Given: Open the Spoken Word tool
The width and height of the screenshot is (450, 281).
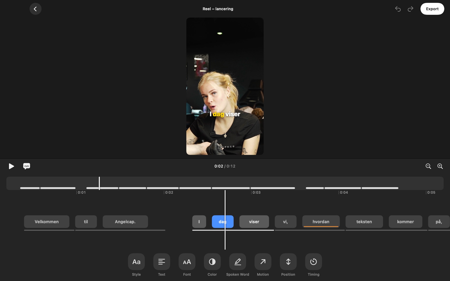Looking at the screenshot, I should click(x=237, y=262).
